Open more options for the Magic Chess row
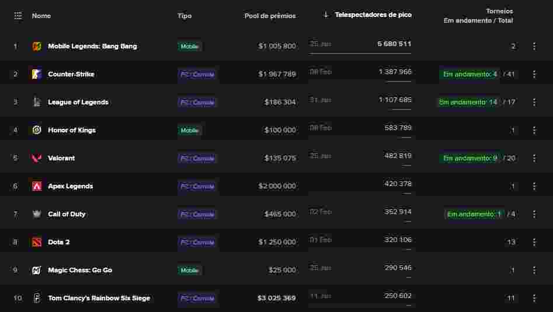The width and height of the screenshot is (553, 312). [x=534, y=270]
